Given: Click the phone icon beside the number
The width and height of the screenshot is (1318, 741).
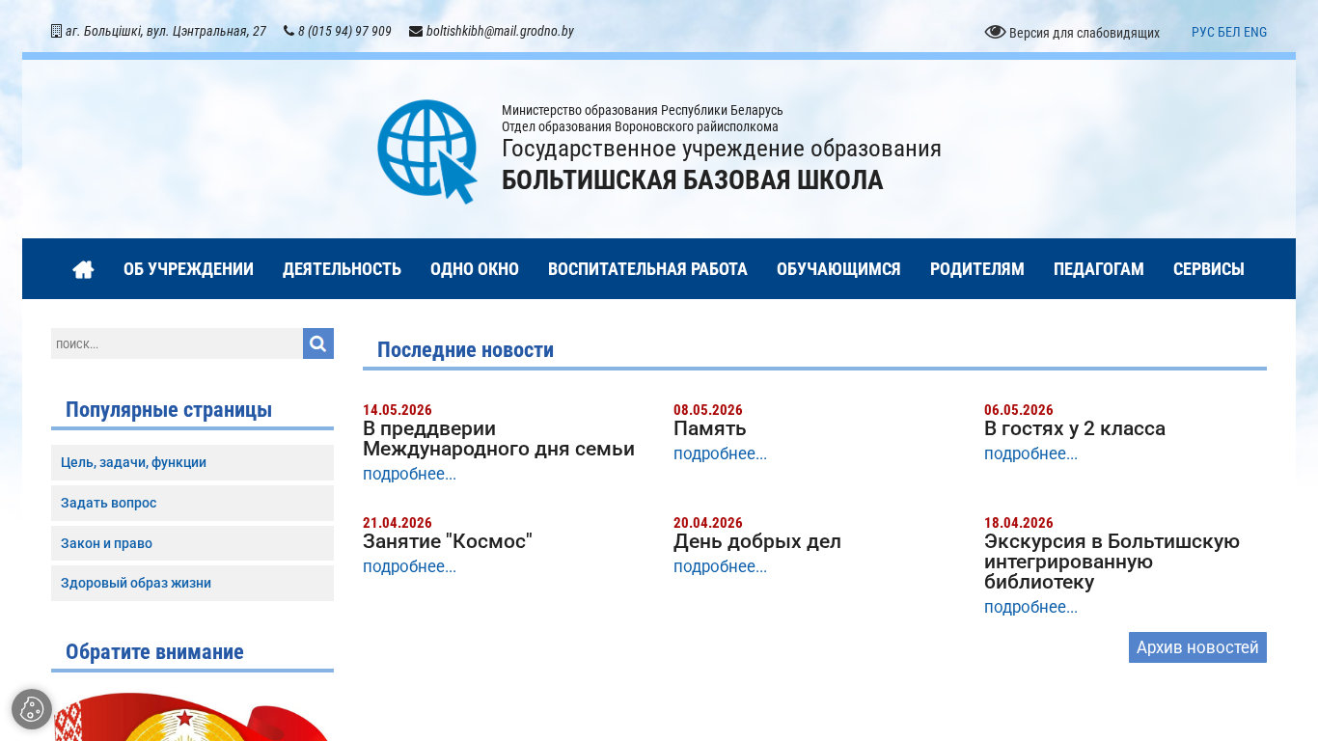Looking at the screenshot, I should pyautogui.click(x=288, y=31).
